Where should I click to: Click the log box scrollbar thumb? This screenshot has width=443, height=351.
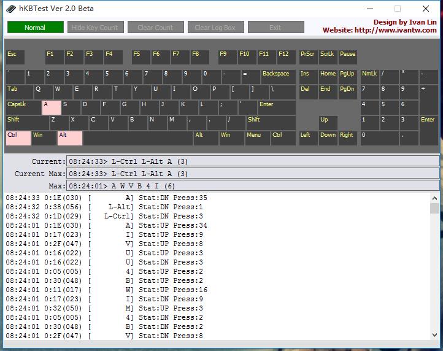[x=434, y=208]
